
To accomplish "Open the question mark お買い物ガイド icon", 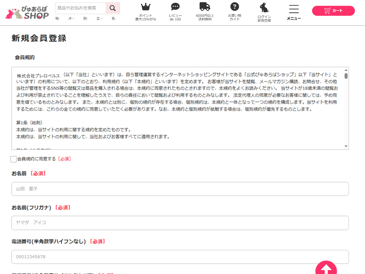I will tap(235, 12).
